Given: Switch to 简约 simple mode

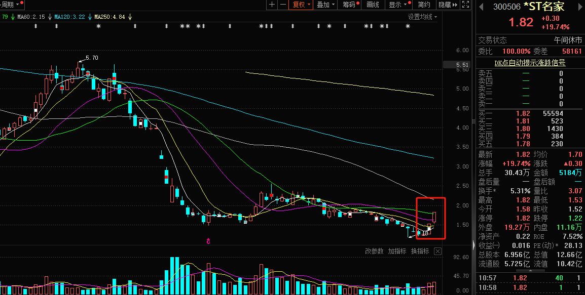Looking at the screenshot, I should [424, 5].
